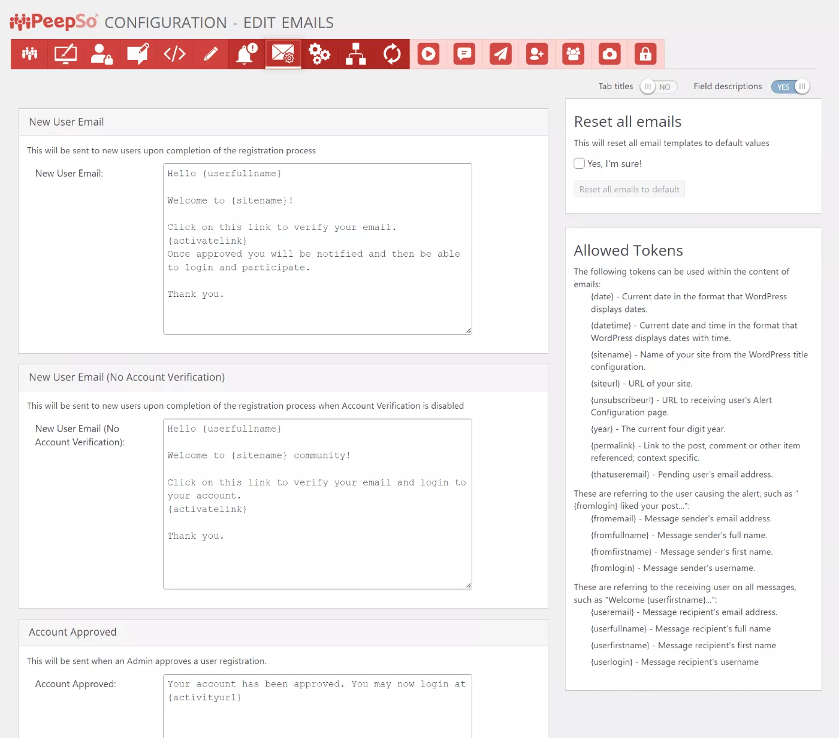Image resolution: width=839 pixels, height=738 pixels.
Task: Open the hierarchy network tab
Action: coord(355,54)
